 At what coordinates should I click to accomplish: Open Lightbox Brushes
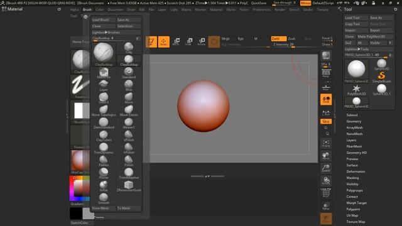tap(116, 33)
